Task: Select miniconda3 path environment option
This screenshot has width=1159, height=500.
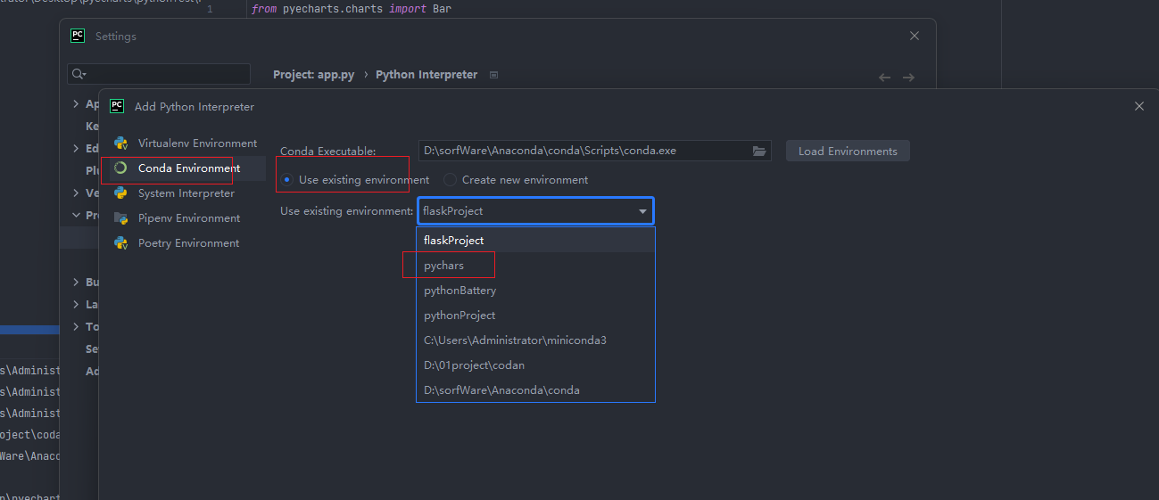Action: tap(535, 340)
